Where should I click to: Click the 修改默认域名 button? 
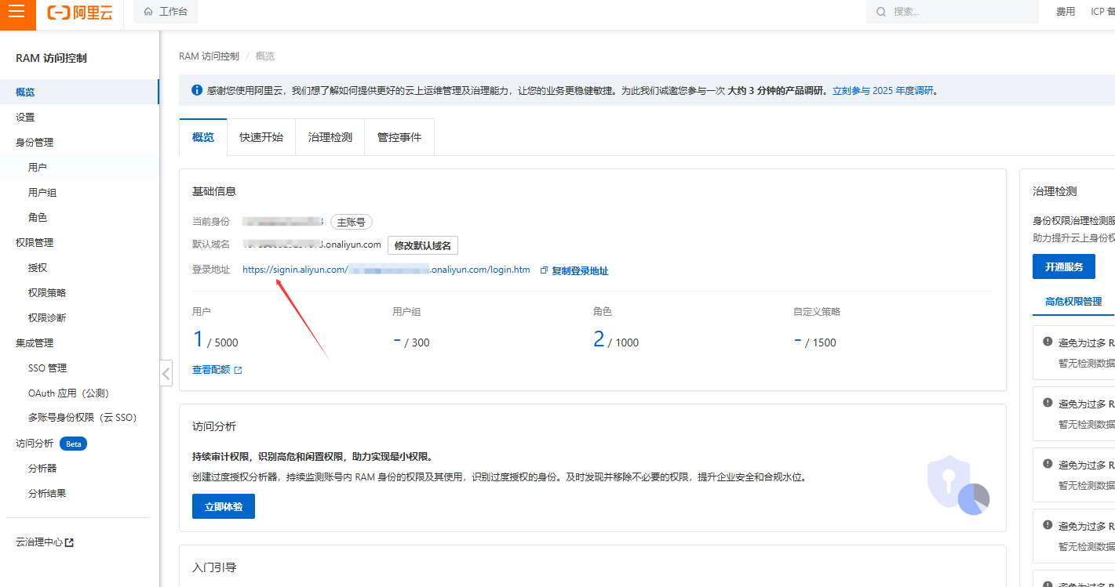(423, 245)
